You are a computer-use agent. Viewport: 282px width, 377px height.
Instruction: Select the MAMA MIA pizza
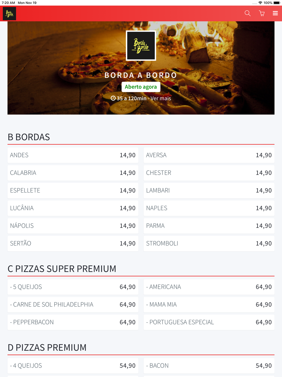(209, 305)
